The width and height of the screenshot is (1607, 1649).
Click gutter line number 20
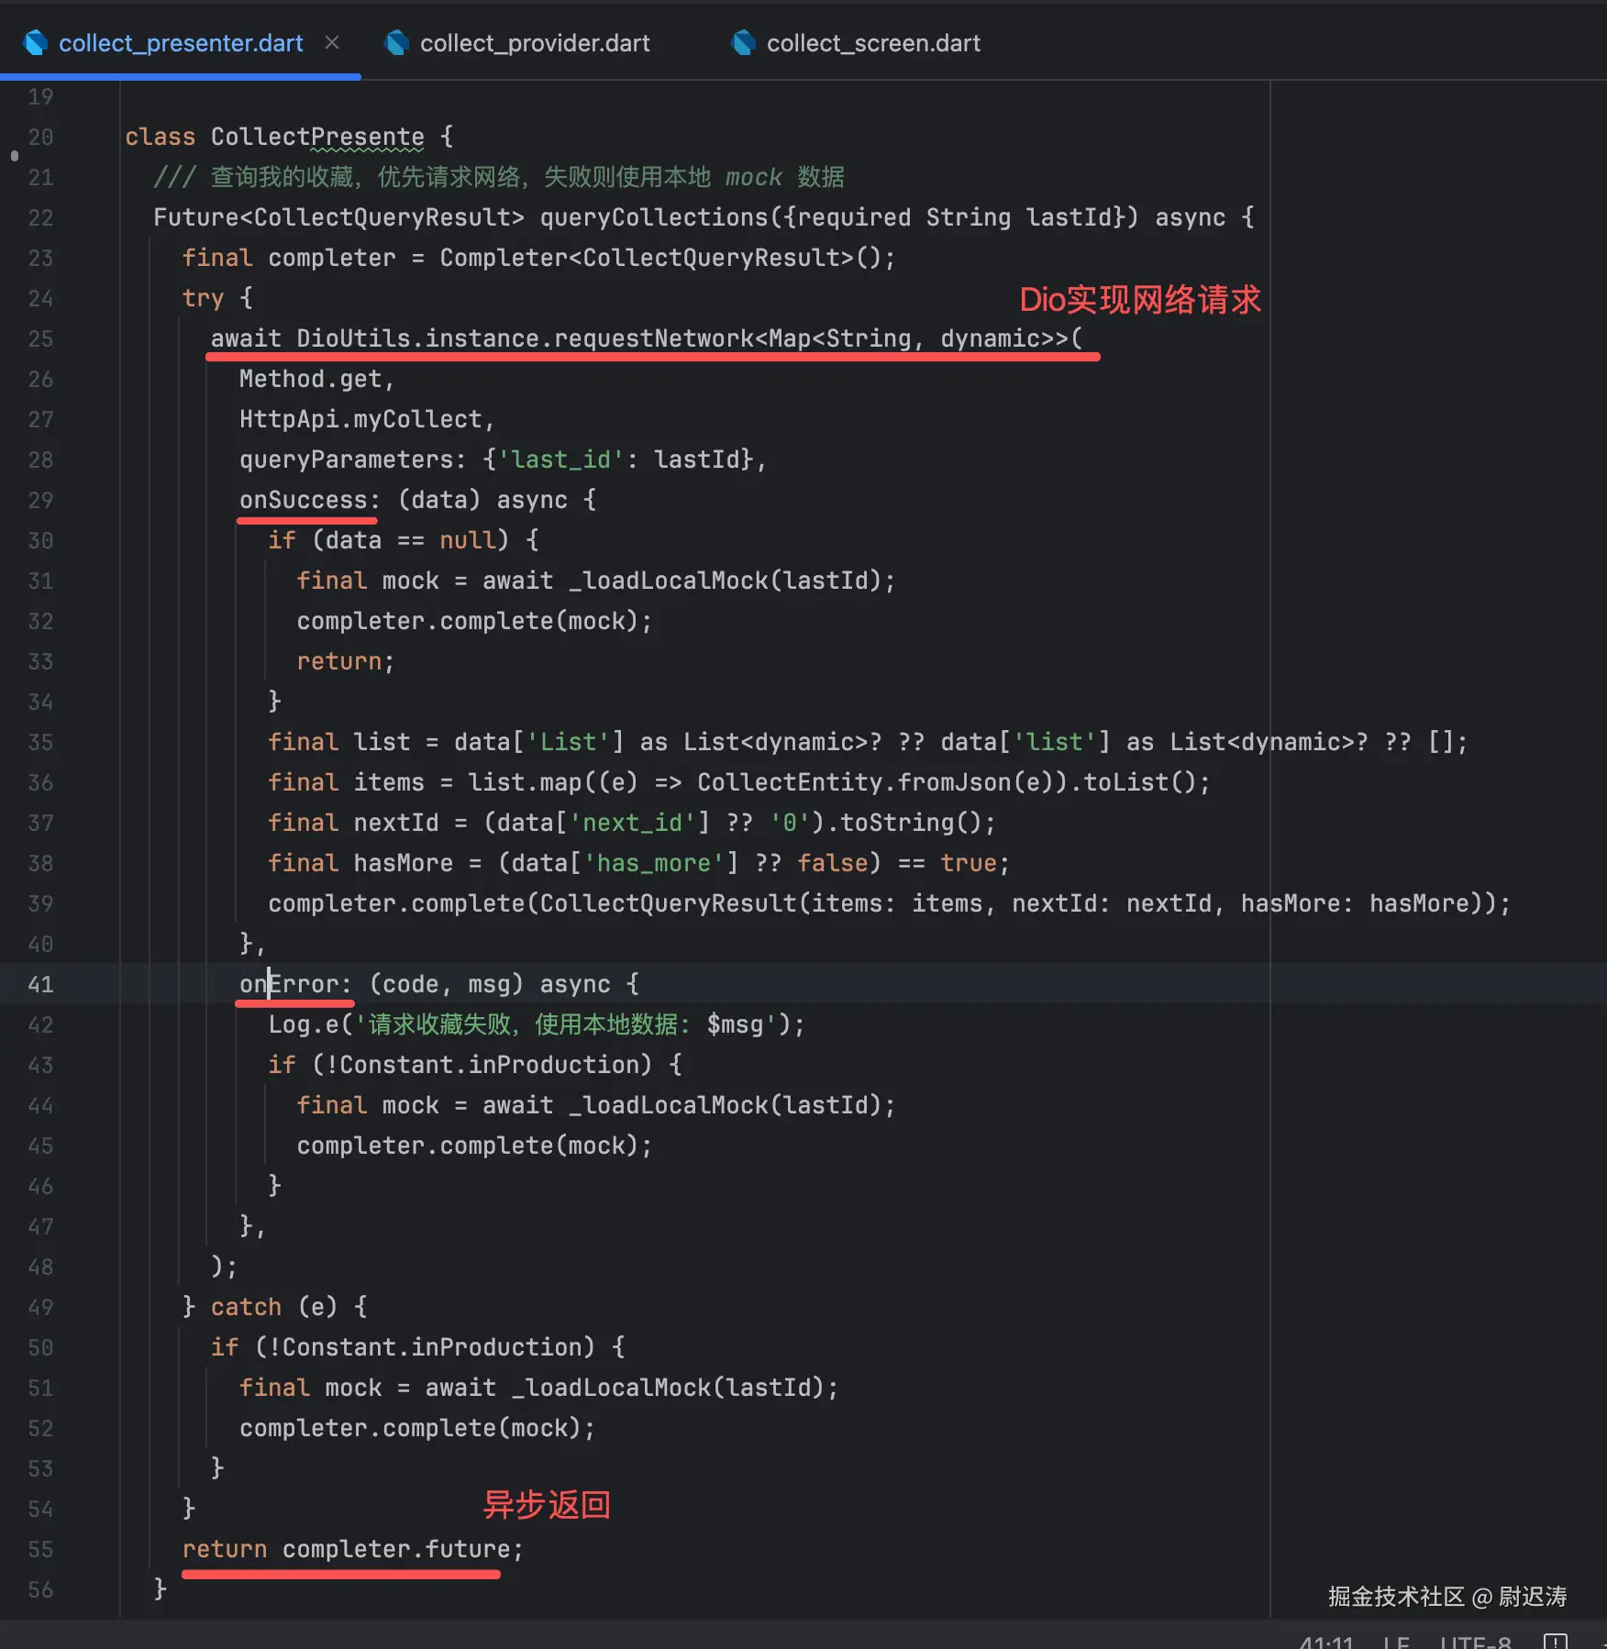[40, 138]
